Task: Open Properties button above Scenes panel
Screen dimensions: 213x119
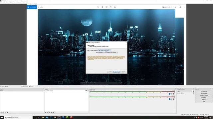Action: click(x=25, y=87)
